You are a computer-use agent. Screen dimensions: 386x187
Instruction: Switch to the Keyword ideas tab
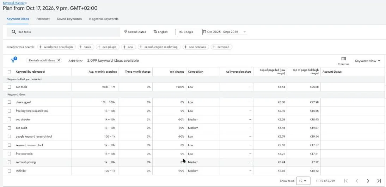coord(18,19)
